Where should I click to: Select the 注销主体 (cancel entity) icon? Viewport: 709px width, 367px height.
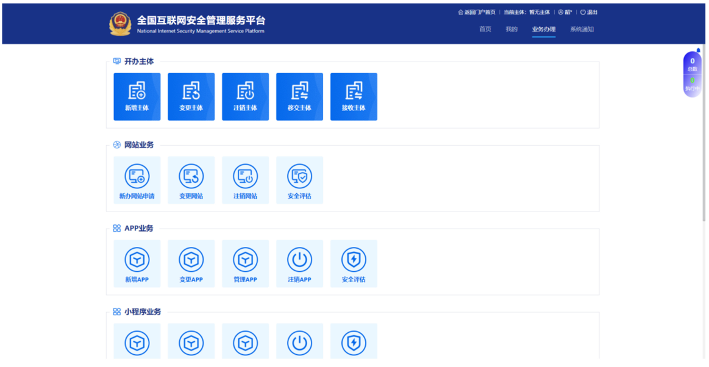tap(245, 96)
